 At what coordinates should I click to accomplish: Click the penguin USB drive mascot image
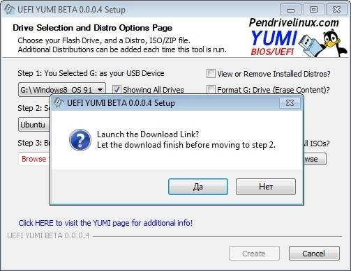click(x=323, y=42)
